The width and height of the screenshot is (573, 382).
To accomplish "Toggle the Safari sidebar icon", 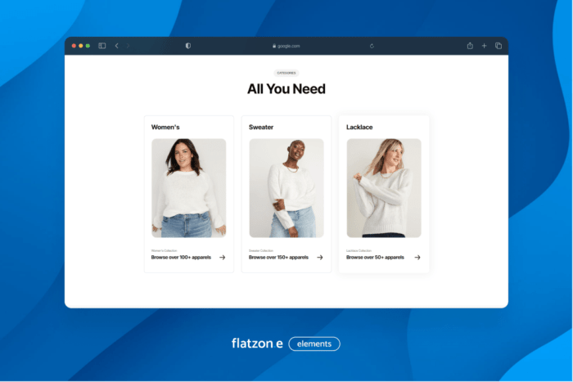I will pyautogui.click(x=102, y=46).
